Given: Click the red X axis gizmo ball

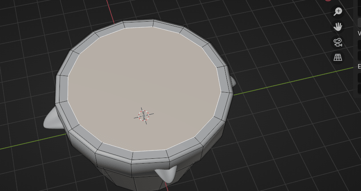Looking at the screenshot, I should point(329,1).
